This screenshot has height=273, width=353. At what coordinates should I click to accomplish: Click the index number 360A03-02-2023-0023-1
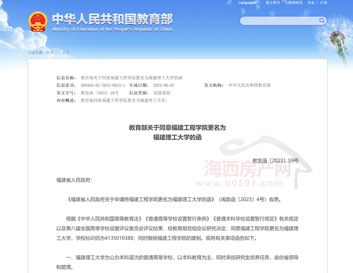pyautogui.click(x=103, y=85)
